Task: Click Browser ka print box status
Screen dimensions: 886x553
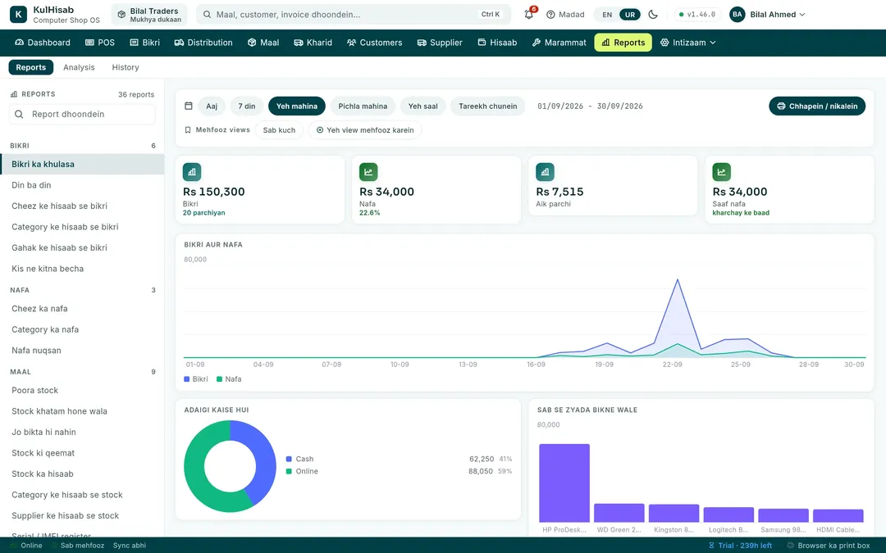Action: (829, 546)
